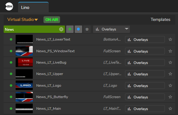
Task: Favorite News_FS_WindowText with its star
Action: pyautogui.click(x=170, y=51)
